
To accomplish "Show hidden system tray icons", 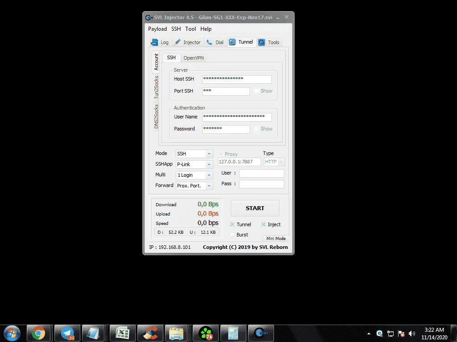I will 369,334.
